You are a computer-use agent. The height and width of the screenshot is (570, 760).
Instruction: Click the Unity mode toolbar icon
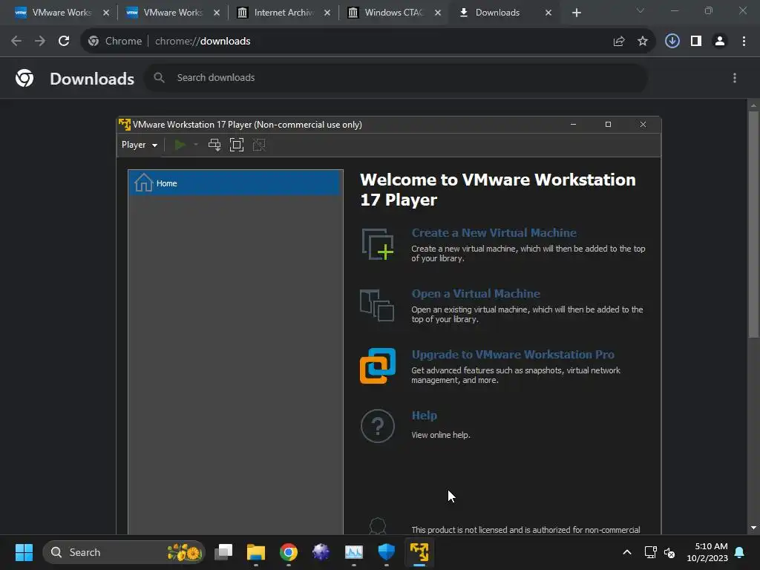(x=259, y=145)
